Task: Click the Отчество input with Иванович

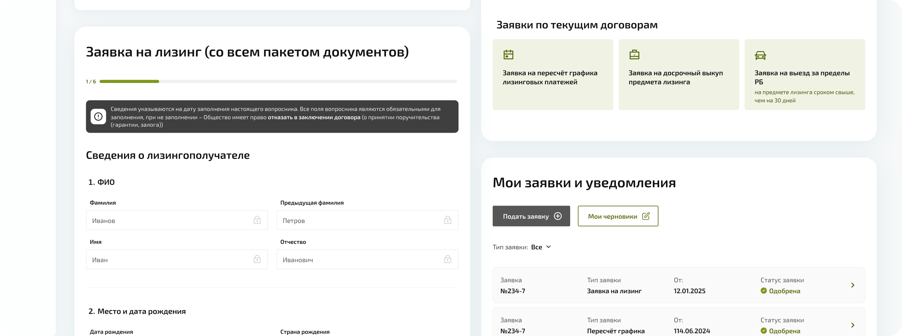Action: click(367, 259)
